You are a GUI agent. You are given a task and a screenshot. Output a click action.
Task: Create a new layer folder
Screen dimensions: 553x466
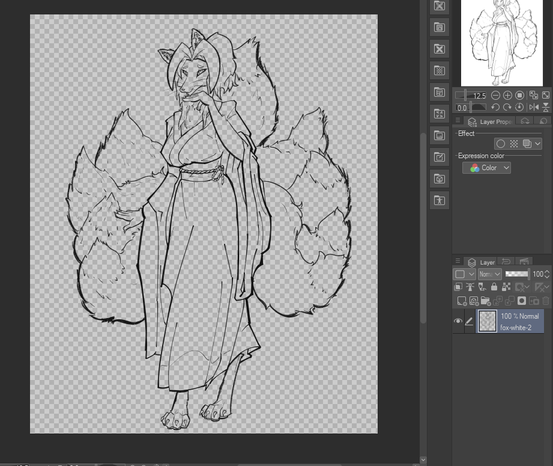(x=485, y=301)
